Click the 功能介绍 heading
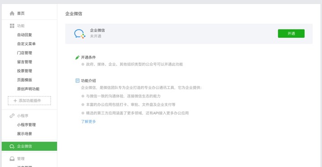The width and height of the screenshot is (322, 167). click(x=89, y=81)
